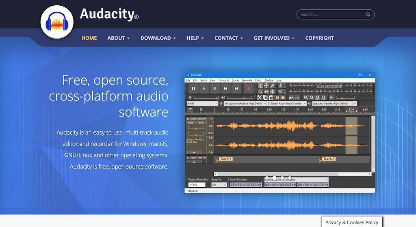Select the Selection (I-beam) tool

coord(260,86)
